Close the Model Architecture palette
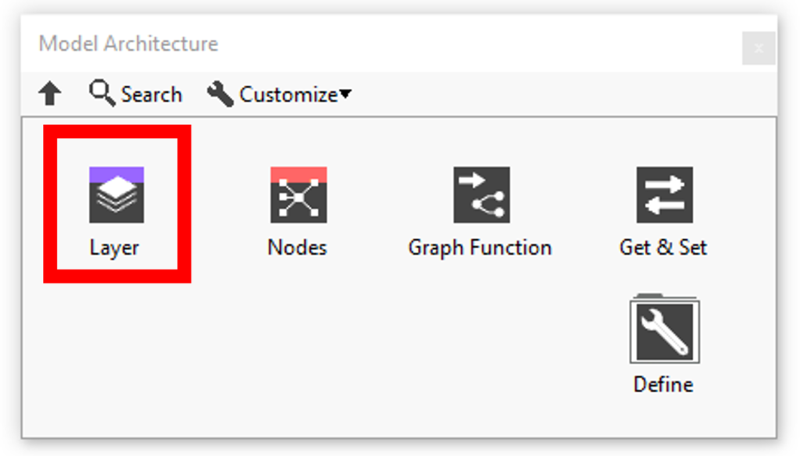Screen dimensions: 800x456 tap(759, 48)
